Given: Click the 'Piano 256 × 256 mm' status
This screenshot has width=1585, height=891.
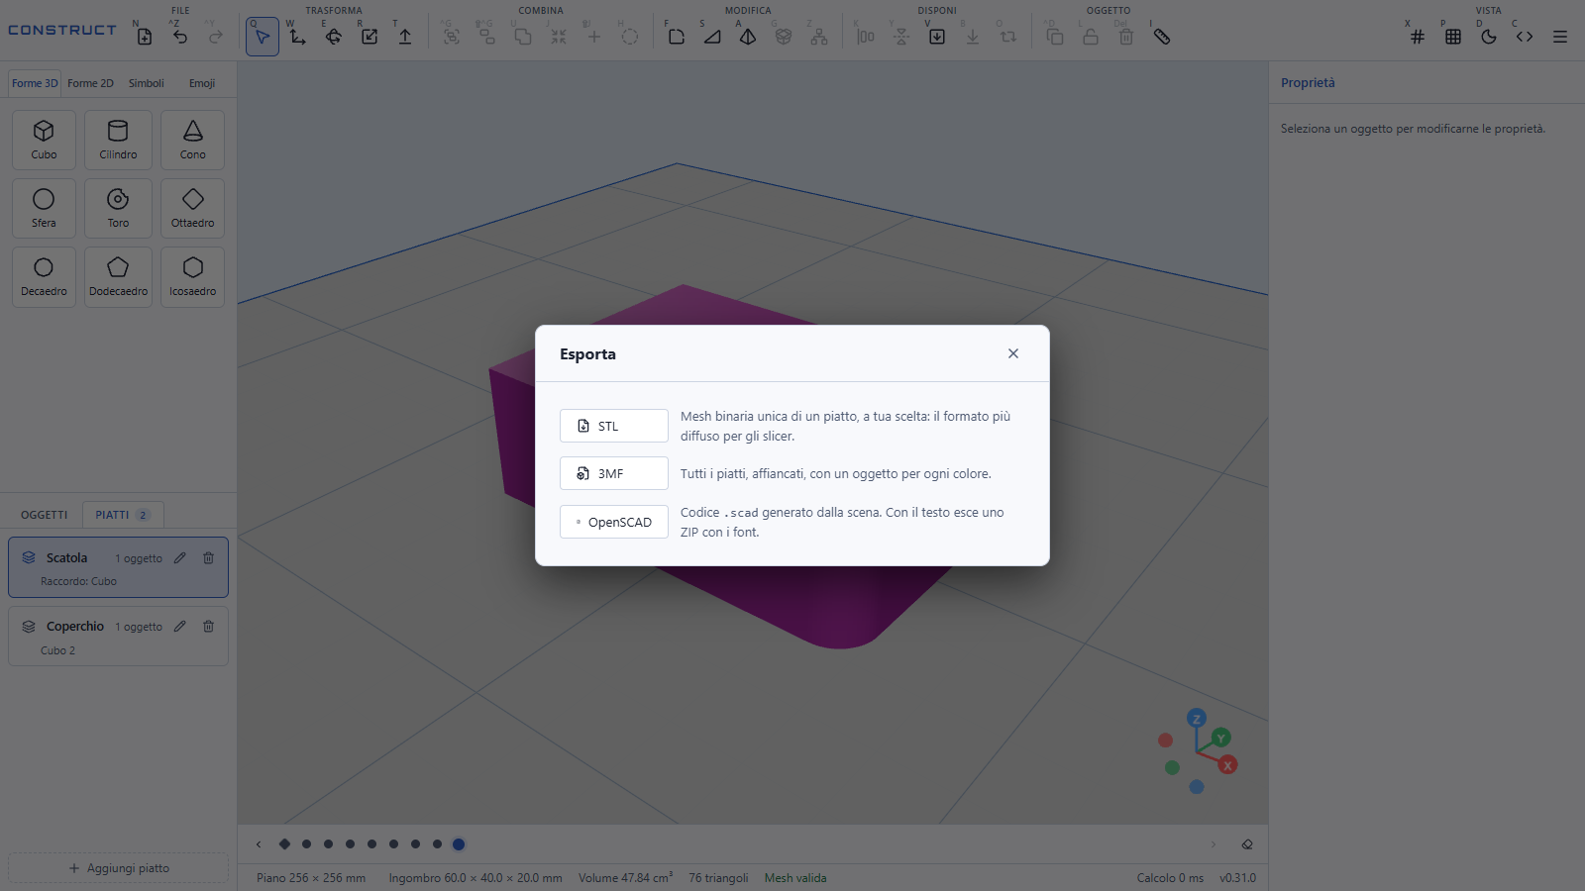Looking at the screenshot, I should (x=311, y=878).
